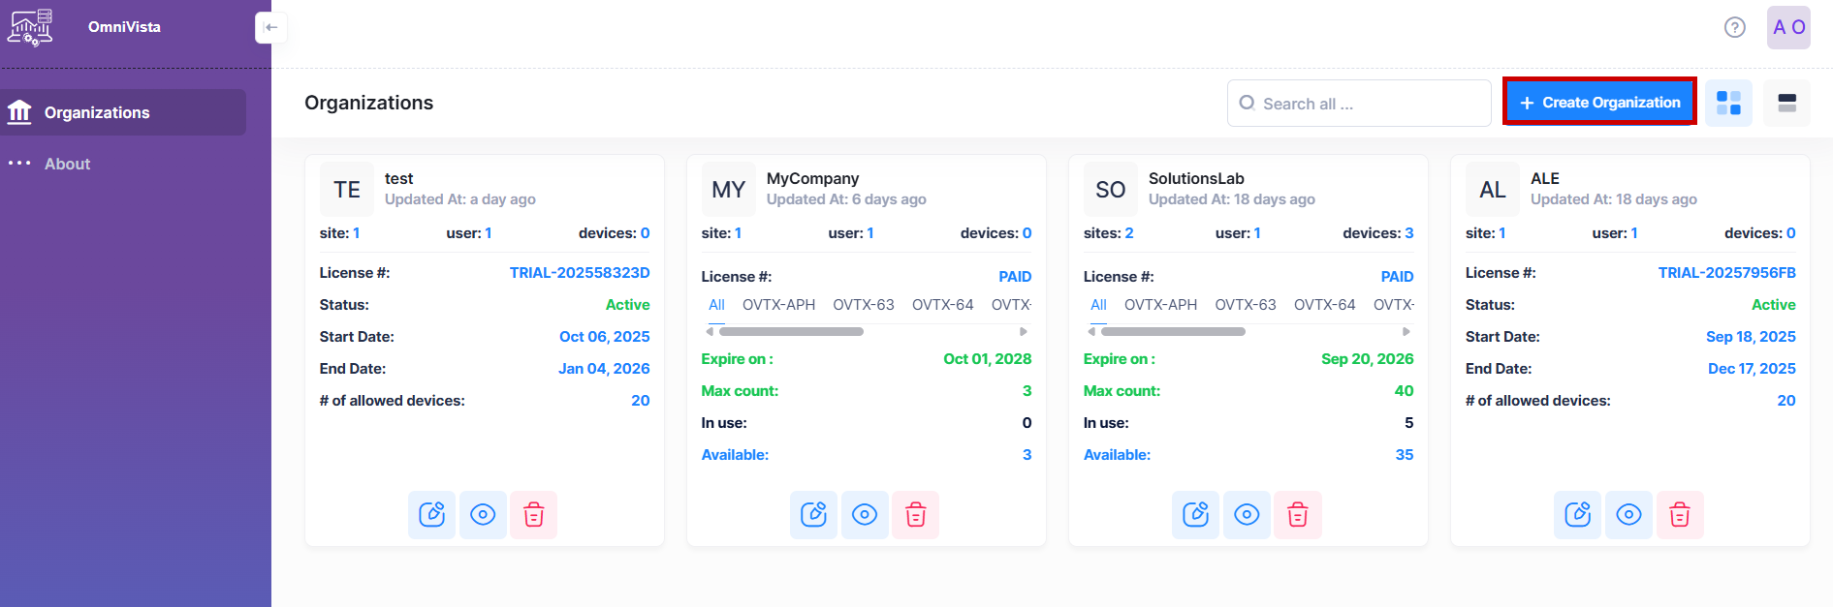
Task: Click the OmniVista app title
Action: 124,27
